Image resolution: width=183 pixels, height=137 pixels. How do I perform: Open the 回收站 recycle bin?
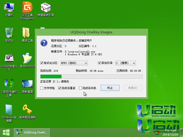(9, 35)
